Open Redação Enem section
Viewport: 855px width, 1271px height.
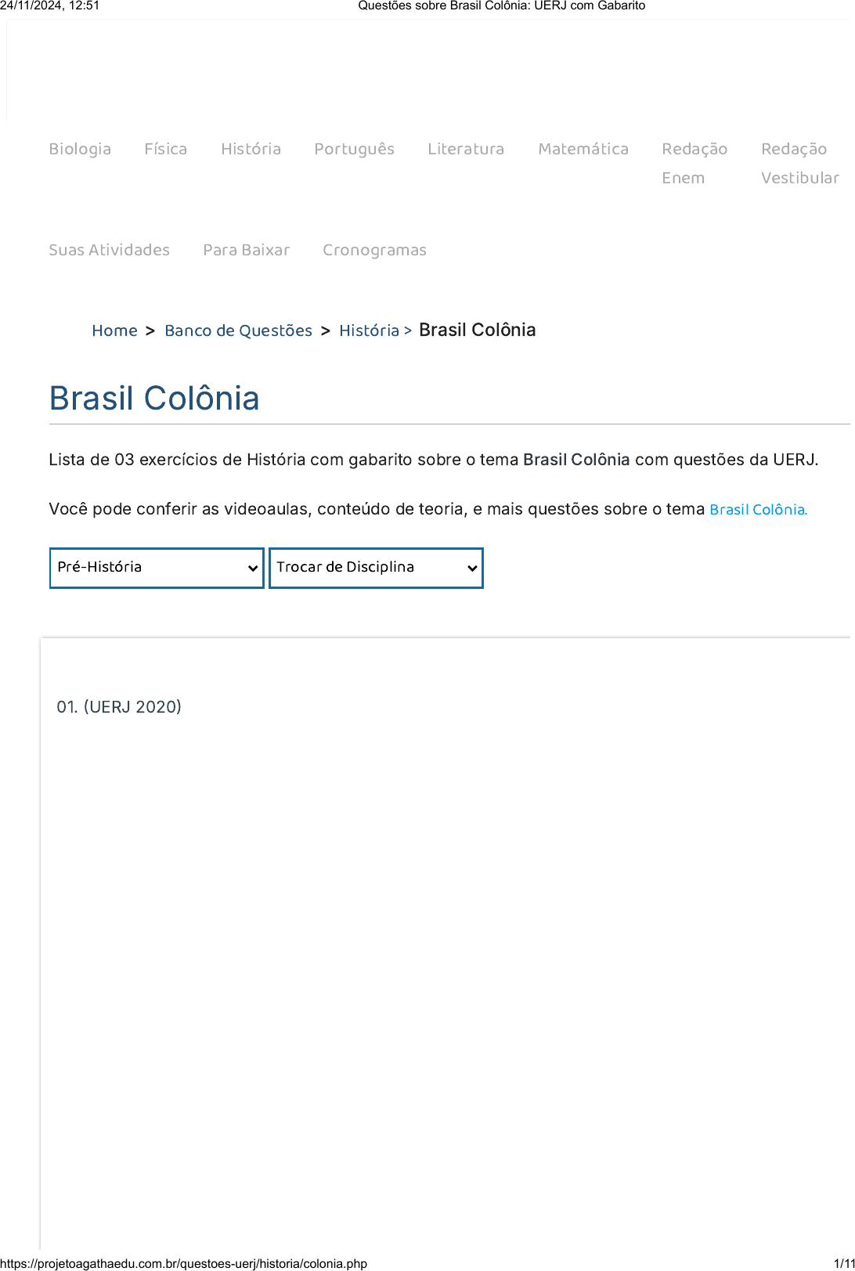coord(694,163)
